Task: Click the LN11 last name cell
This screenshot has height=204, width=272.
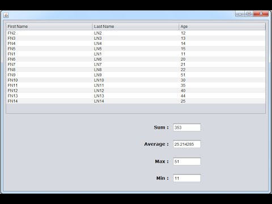Action: coord(135,86)
